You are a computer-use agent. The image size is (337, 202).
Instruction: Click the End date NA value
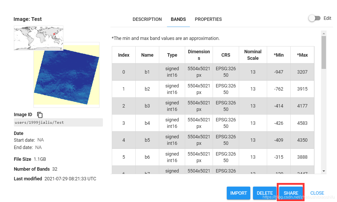tap(38, 147)
